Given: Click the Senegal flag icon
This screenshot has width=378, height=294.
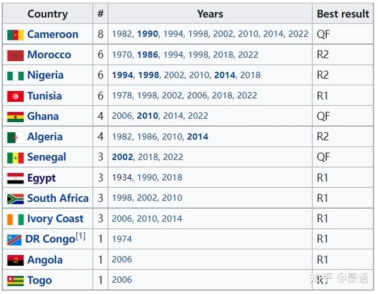Looking at the screenshot, I should [x=15, y=158].
